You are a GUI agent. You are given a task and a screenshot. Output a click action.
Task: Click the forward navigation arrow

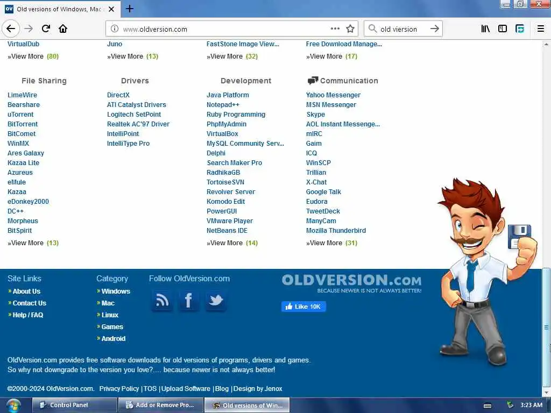pyautogui.click(x=29, y=29)
